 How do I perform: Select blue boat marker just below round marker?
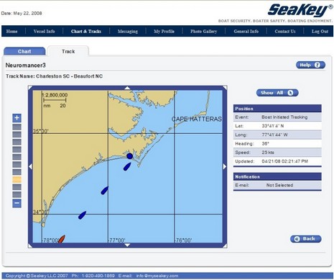pos(127,166)
